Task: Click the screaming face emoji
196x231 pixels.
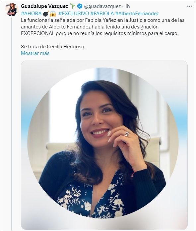Action: [x=53, y=14]
